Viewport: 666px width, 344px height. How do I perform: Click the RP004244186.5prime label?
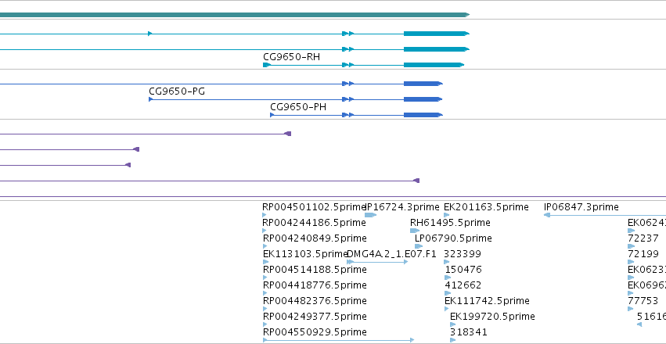[314, 223]
